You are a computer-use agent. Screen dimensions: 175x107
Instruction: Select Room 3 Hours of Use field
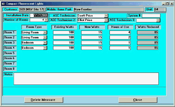pos(120,43)
